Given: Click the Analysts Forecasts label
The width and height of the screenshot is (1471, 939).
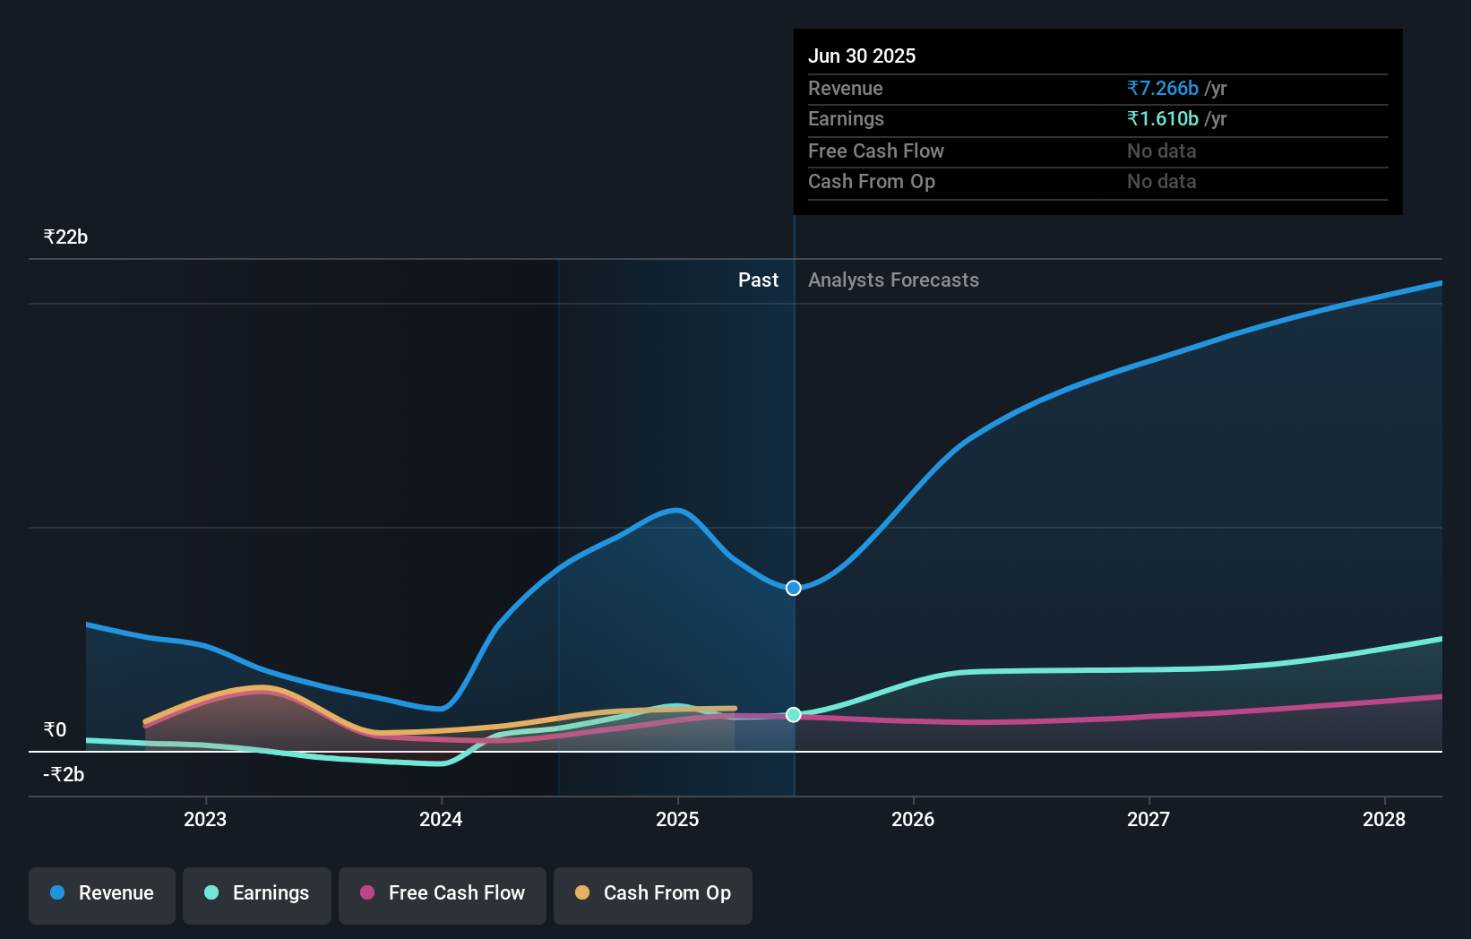Looking at the screenshot, I should point(893,280).
